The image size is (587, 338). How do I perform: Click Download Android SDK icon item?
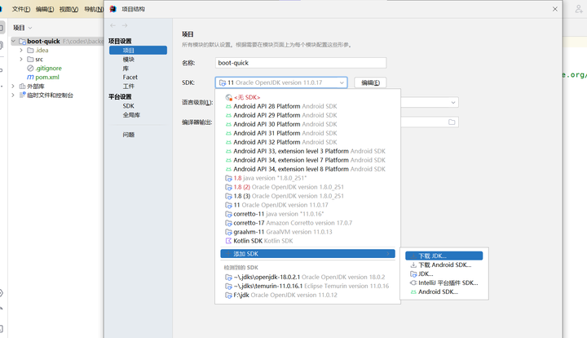pyautogui.click(x=413, y=265)
